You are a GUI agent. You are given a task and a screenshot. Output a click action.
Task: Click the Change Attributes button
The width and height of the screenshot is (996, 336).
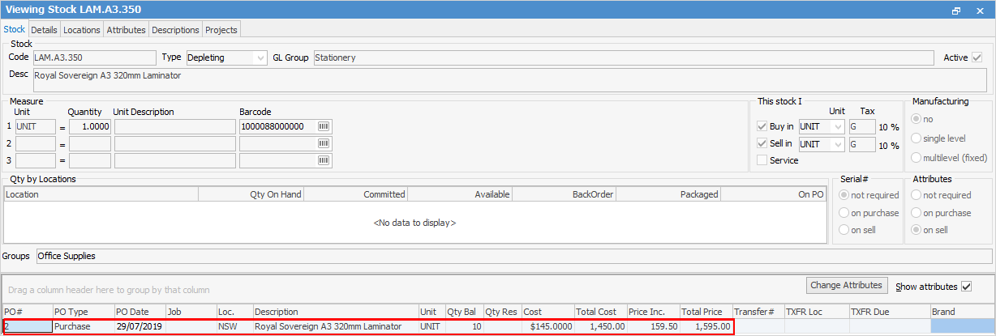[x=848, y=285]
